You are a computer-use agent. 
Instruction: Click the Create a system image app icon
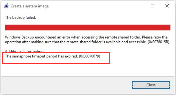tap(6, 6)
